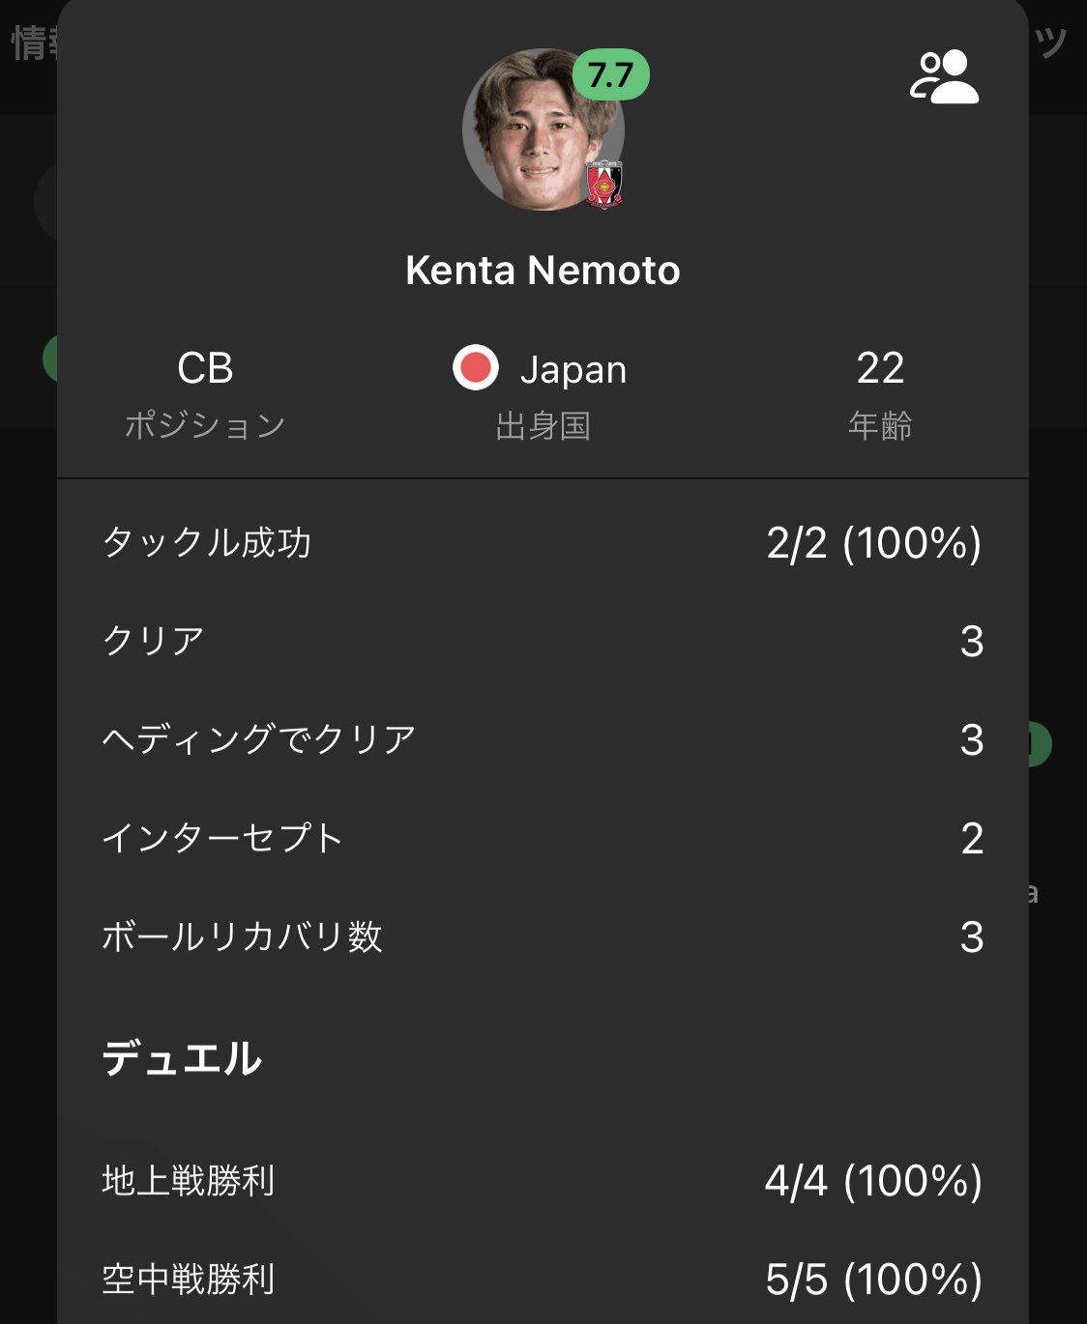The height and width of the screenshot is (1324, 1087).
Task: Tap the age value 22
Action: [880, 369]
